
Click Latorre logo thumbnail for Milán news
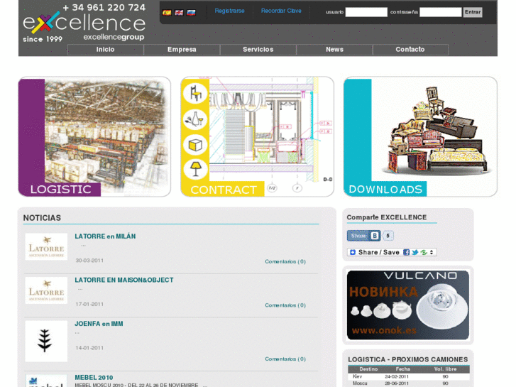point(46,246)
